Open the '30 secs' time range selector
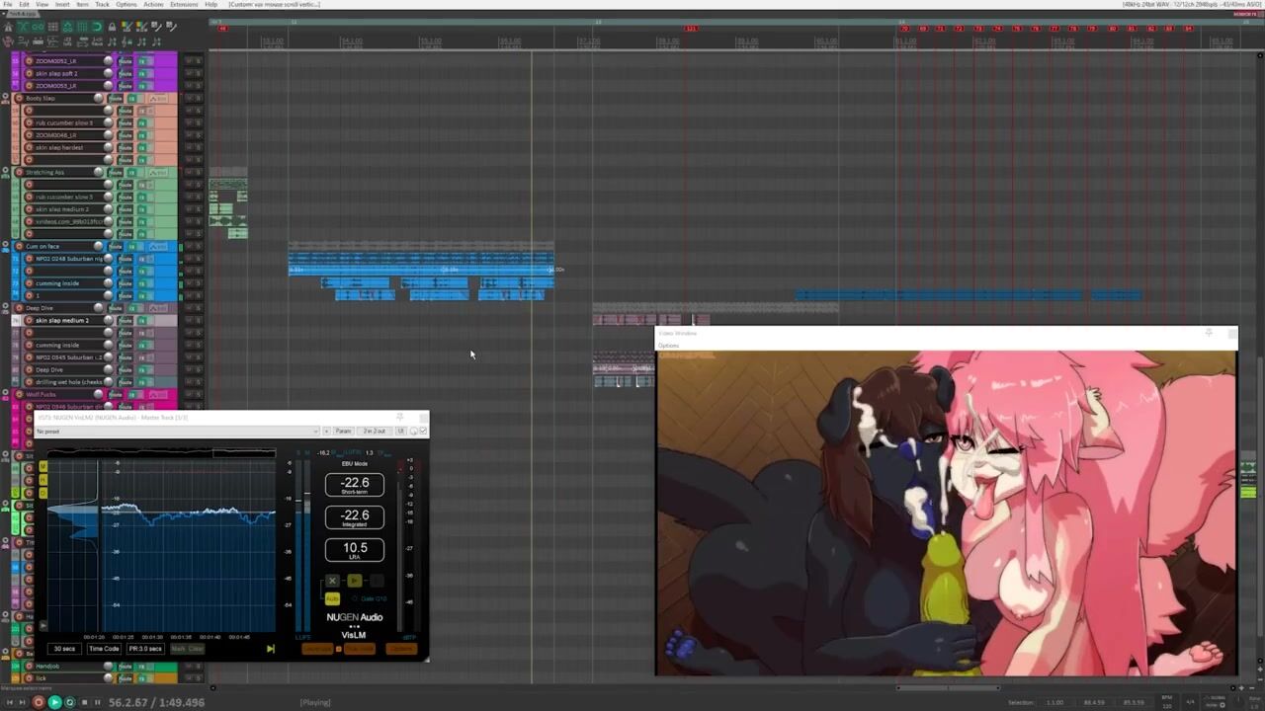The image size is (1265, 711). click(64, 649)
